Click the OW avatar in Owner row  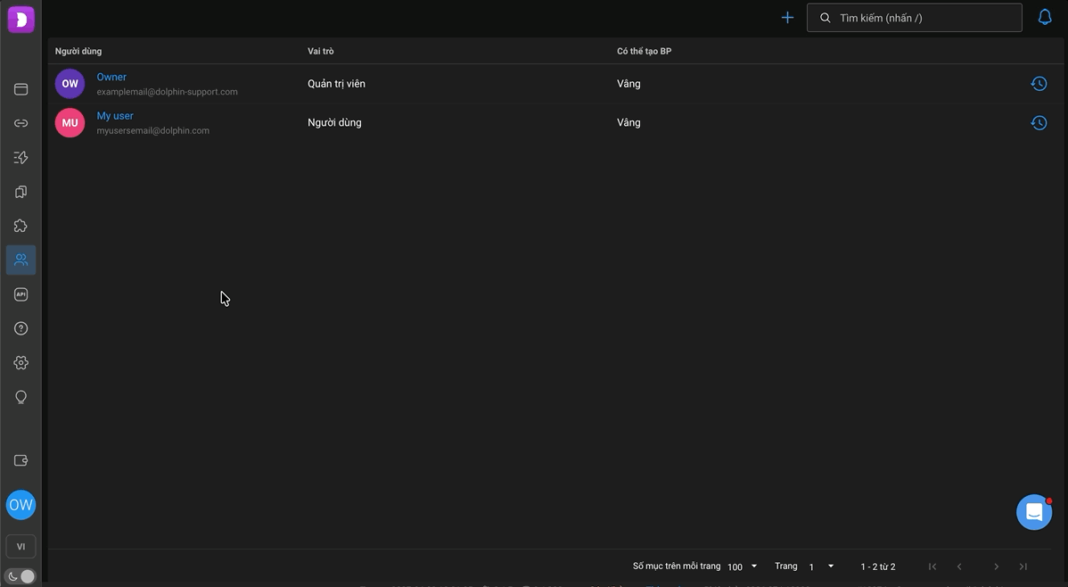[70, 84]
